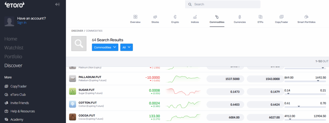Click the ETFs icon
Screen dimensions: 329x123
coord(261,17)
